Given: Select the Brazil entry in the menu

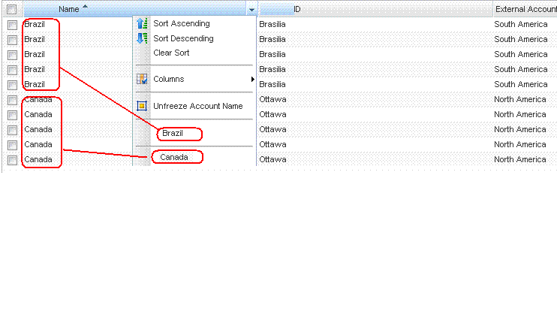Looking at the screenshot, I should [173, 134].
